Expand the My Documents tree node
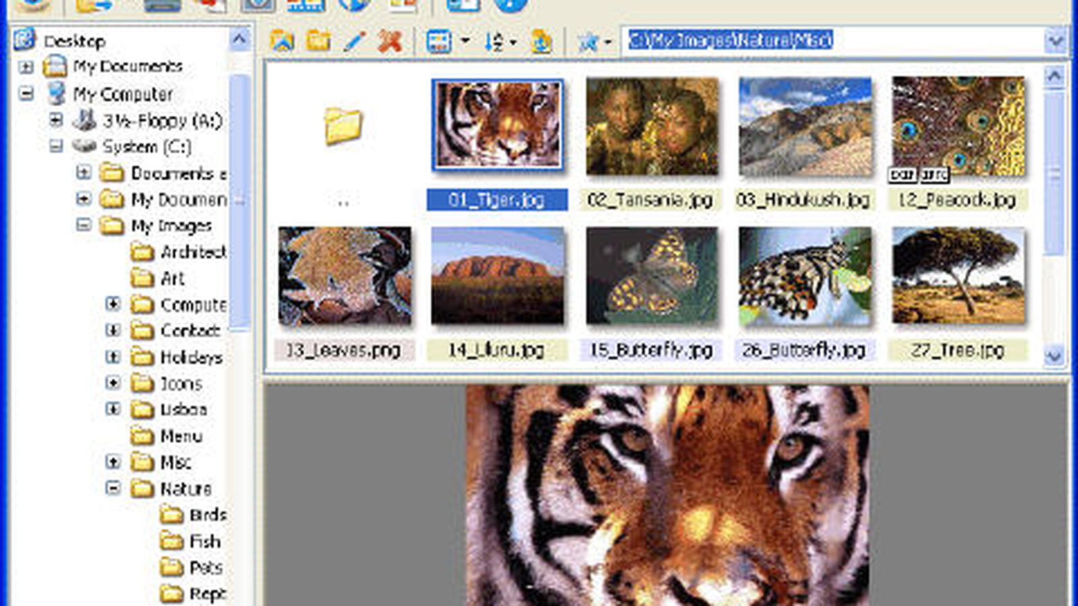1078x606 pixels. point(26,67)
